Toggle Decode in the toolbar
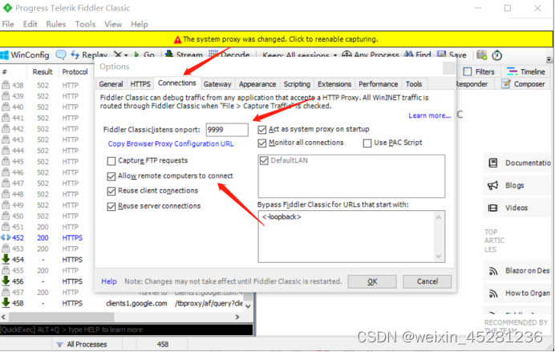555x352 pixels. 229,55
